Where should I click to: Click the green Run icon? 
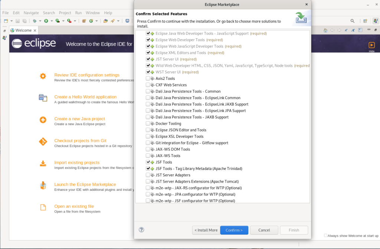tap(46, 21)
